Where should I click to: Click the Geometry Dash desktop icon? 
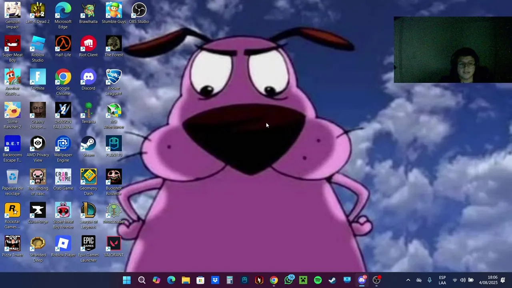88,183
